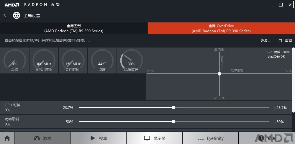Screen dimensions: 295x144
Task: Click the 功率限制 slider handle
Action: (x=173, y=122)
